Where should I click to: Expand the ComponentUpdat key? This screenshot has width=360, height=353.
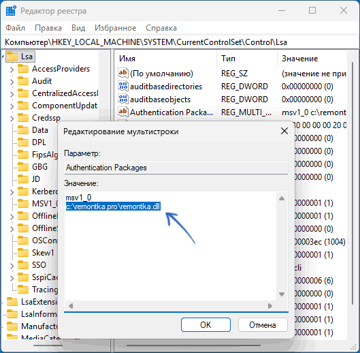tap(12, 106)
